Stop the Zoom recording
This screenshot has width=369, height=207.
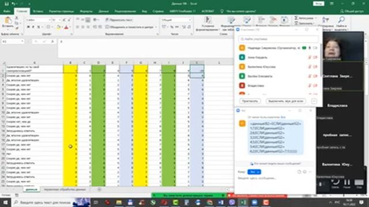(x=359, y=183)
